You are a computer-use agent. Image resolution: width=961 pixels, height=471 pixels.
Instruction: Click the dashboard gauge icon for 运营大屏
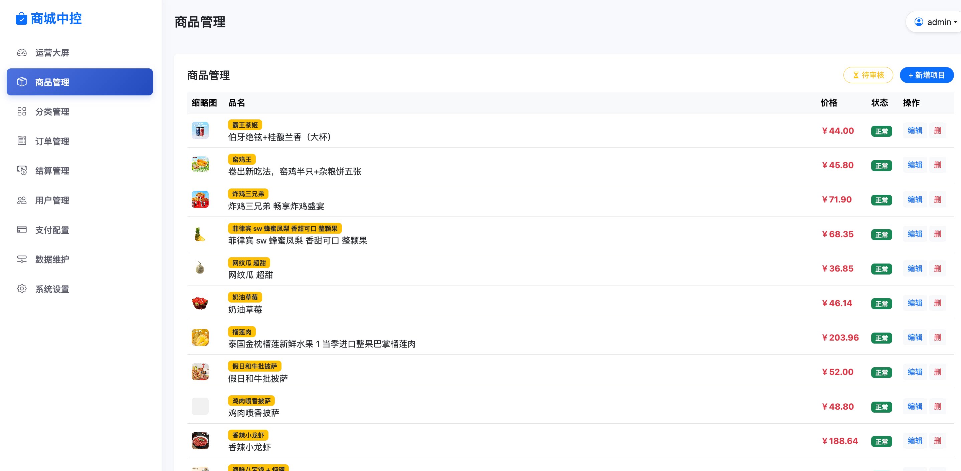tap(22, 53)
